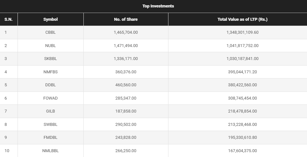Click the GILB symbol

tap(50, 111)
